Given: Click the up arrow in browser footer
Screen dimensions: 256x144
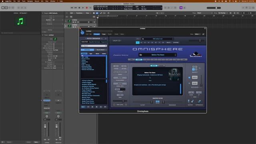Looking at the screenshot, I should point(96,107).
